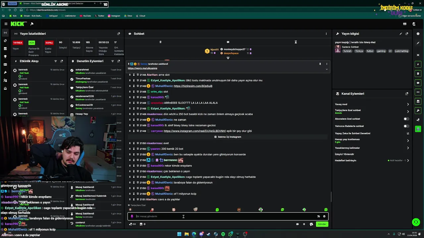424x238 pixels.
Task: Open chat settings gear icon
Action: (304, 224)
